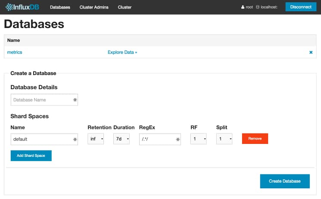Viewport: 321px width, 199px height.
Task: Open the metrics database link
Action: pyautogui.click(x=15, y=52)
